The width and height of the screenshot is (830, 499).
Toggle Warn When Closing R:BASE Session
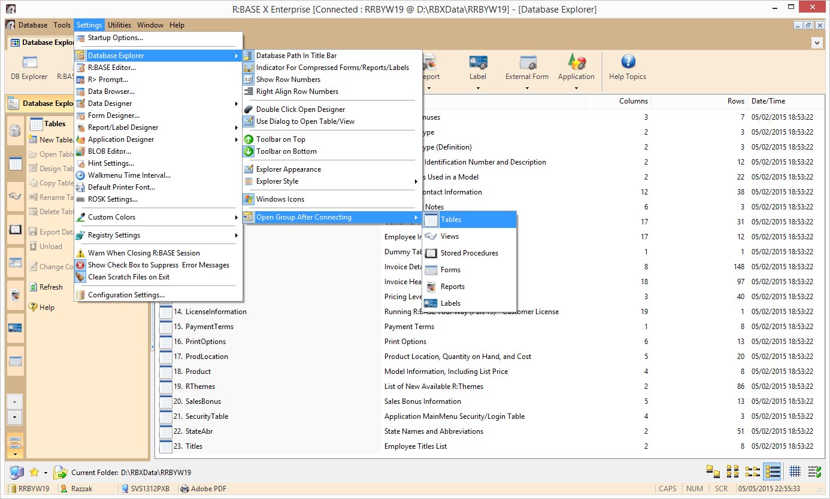[144, 253]
